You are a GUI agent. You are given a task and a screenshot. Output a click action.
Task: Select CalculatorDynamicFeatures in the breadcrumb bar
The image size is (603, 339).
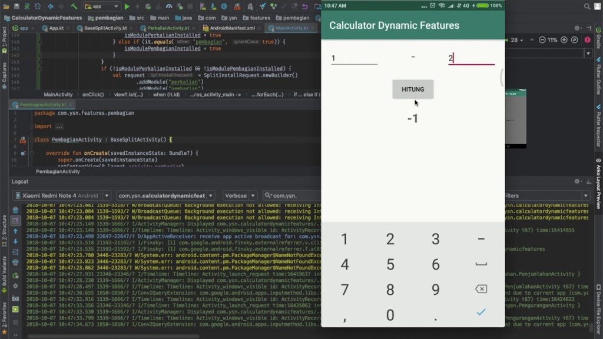42,18
